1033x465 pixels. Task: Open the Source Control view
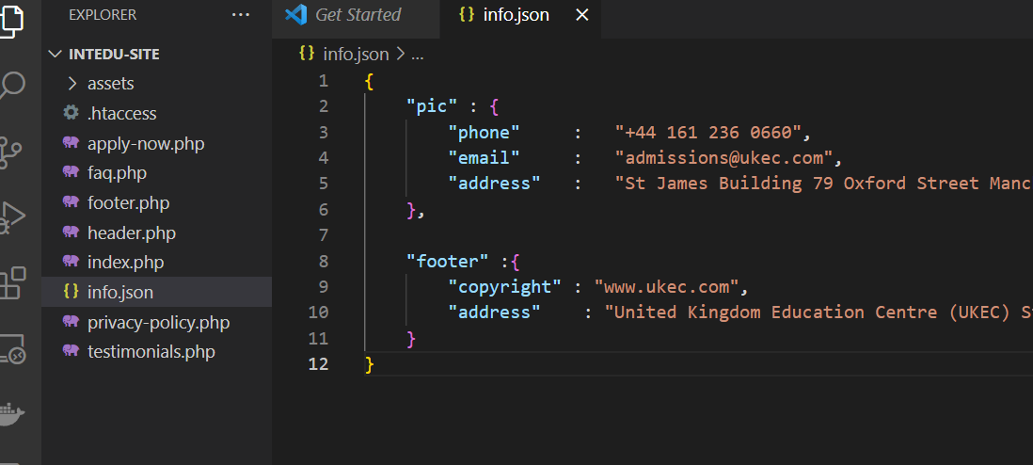[10, 152]
